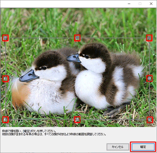Viewport: 157px width, 153px height.
Task: Click the bottom-center crop frame handle
Action: point(77,119)
